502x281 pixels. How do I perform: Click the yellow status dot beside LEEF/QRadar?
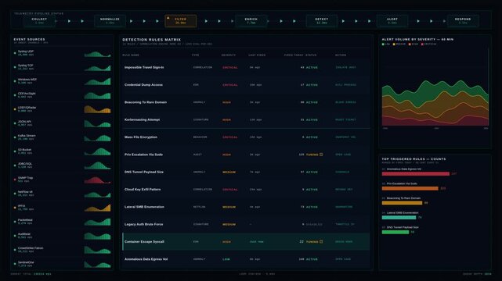click(15, 109)
